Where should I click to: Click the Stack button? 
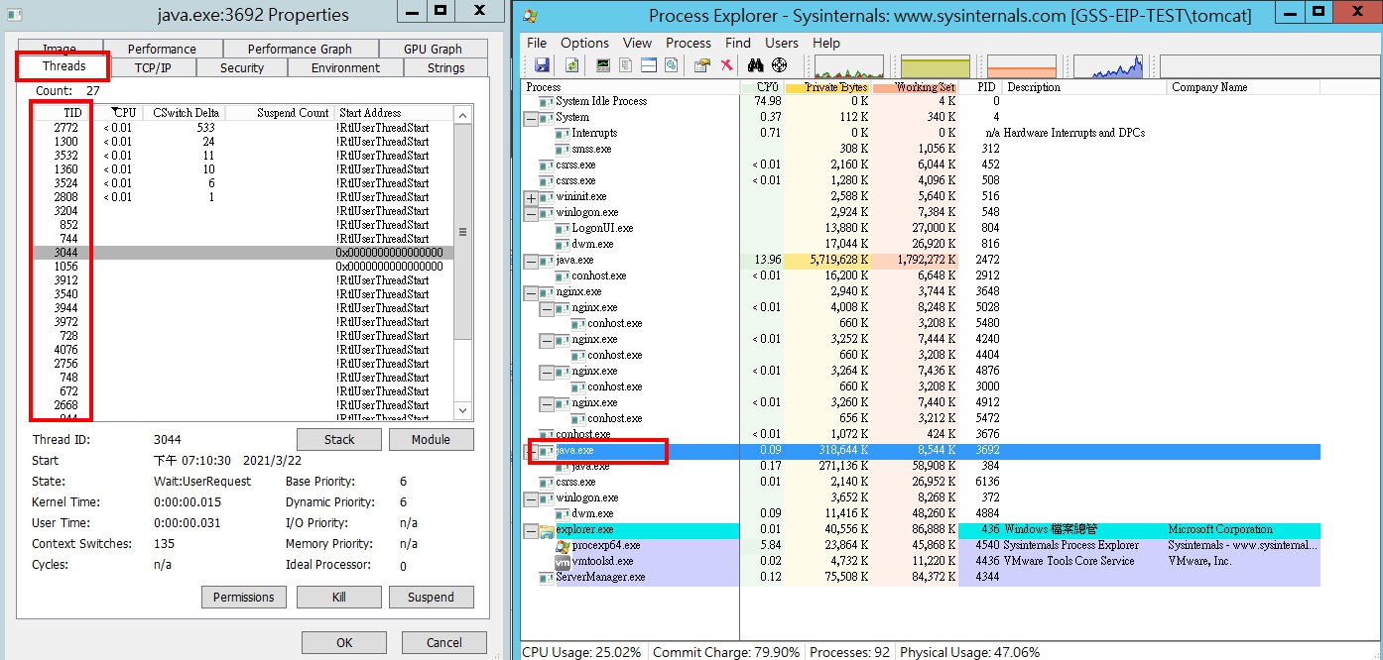tap(339, 440)
